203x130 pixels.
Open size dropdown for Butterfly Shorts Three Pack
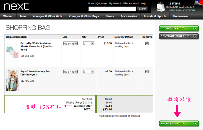tap(71, 44)
